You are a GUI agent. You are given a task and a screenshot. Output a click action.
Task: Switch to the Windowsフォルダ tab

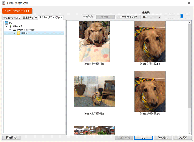(12, 18)
